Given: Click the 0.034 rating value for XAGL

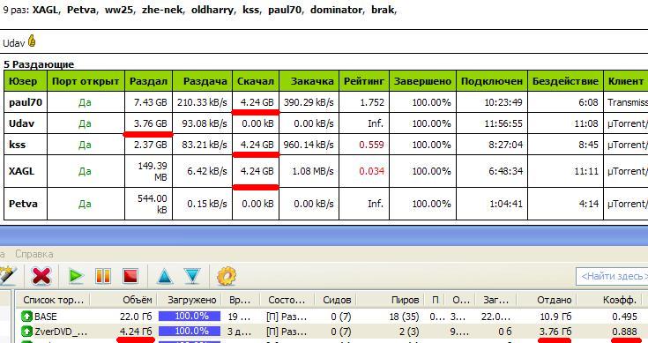Looking at the screenshot, I should coord(371,171).
